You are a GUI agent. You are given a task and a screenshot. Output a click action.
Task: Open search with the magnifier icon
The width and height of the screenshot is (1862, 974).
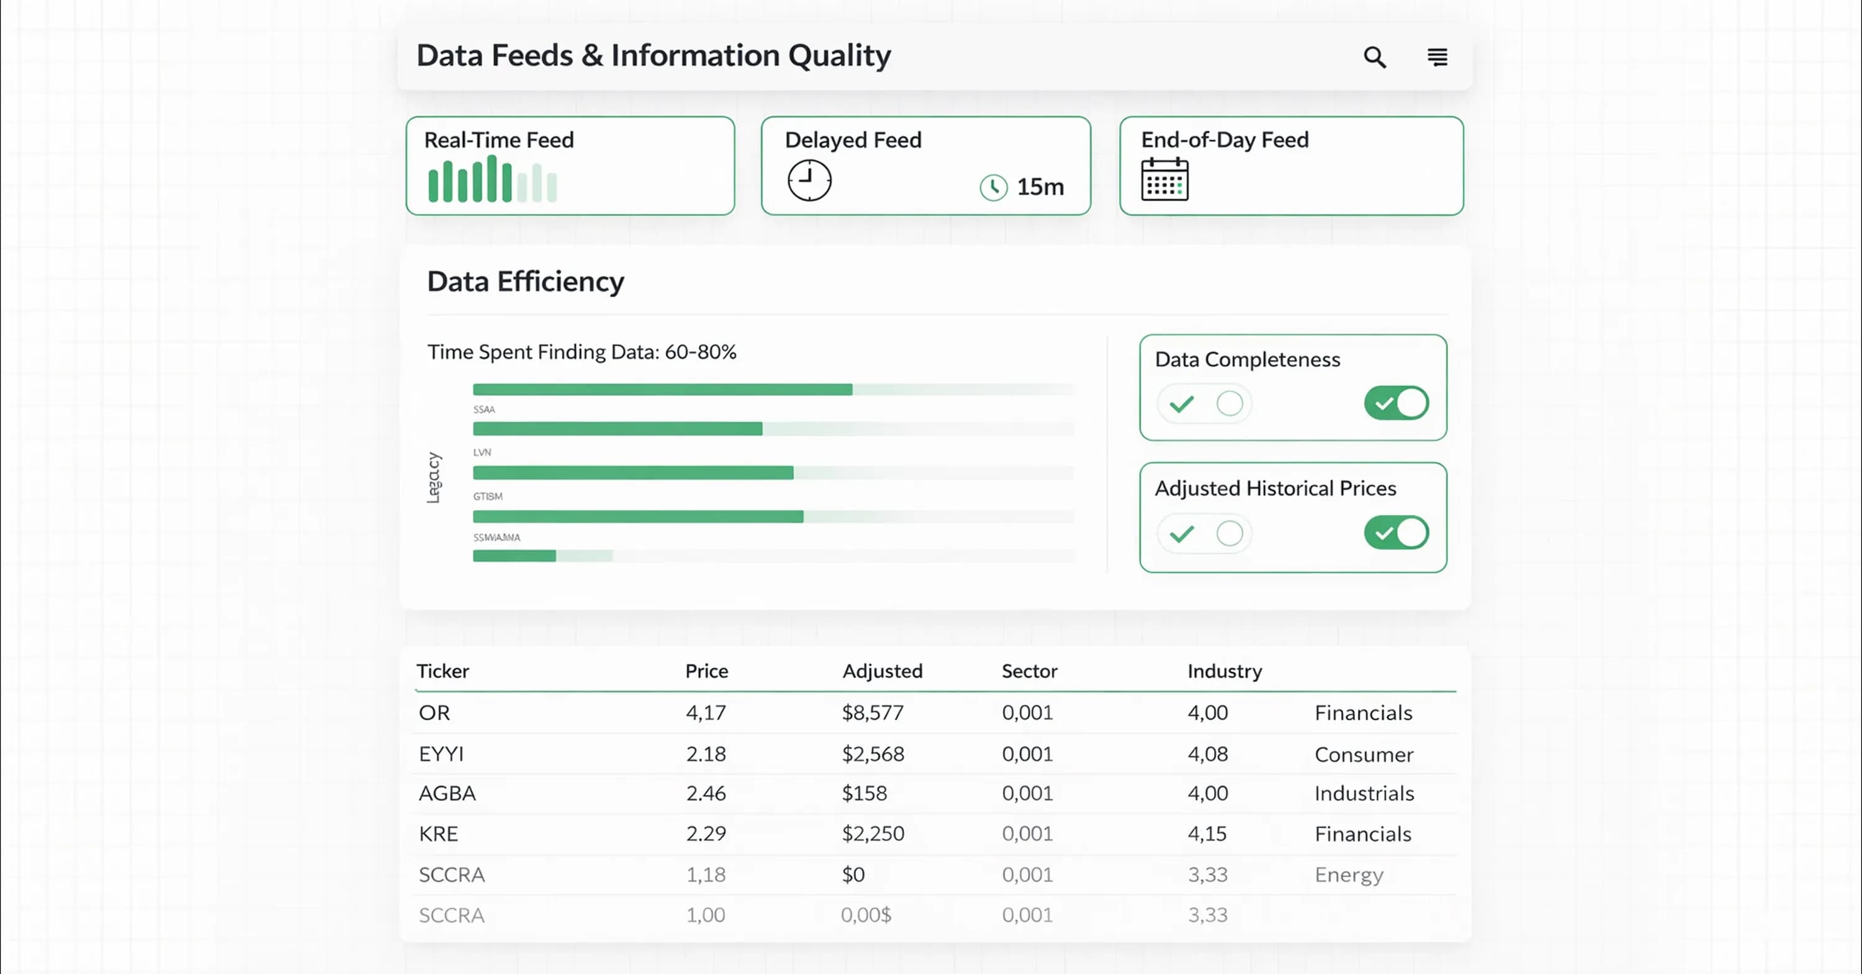[x=1375, y=57]
